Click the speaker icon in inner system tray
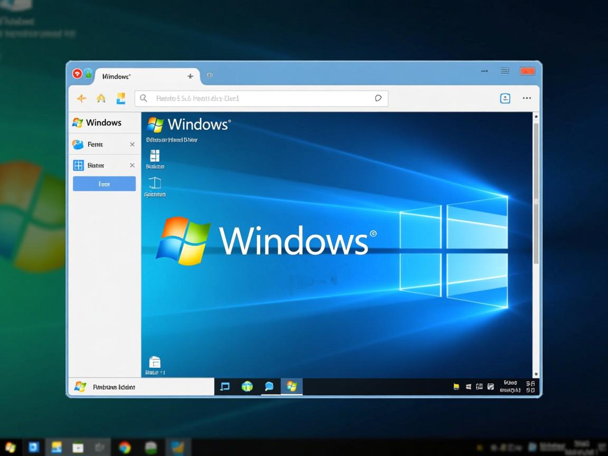Screen dimensions: 608x456 (468, 387)
